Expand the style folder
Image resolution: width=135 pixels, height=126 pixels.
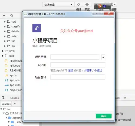click(x=3, y=51)
